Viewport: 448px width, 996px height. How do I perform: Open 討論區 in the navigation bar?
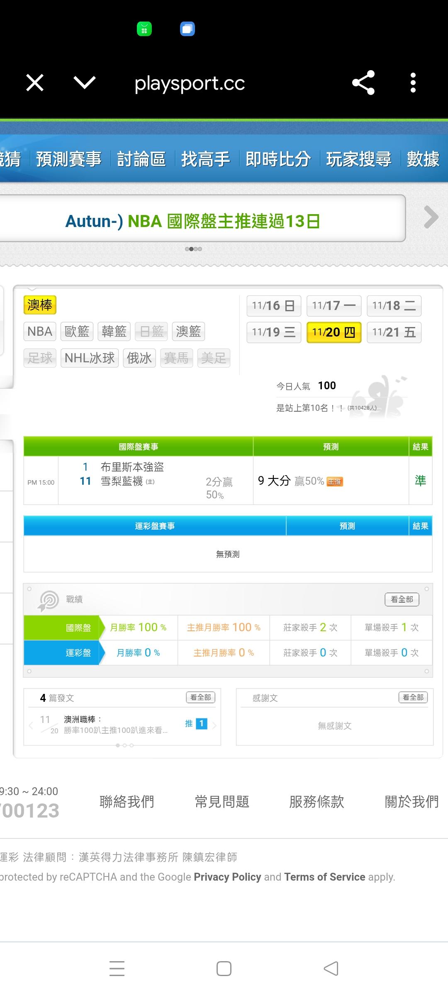[x=141, y=159]
